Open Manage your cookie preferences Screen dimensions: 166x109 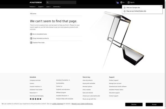82,104
